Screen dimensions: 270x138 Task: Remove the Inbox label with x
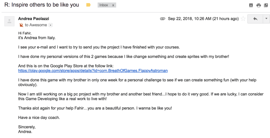(113, 5)
